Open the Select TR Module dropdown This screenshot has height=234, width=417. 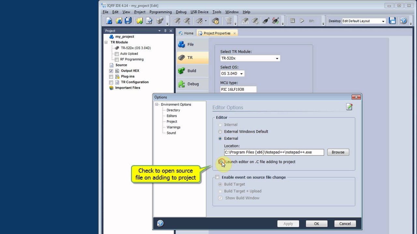[277, 58]
